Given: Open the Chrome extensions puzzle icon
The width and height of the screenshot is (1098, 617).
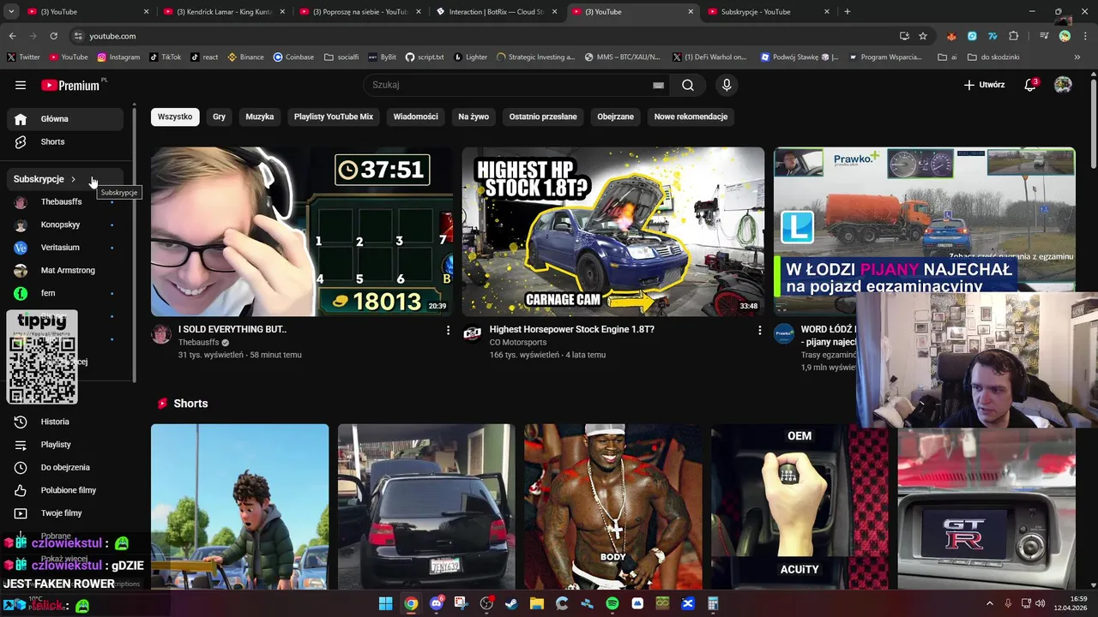Looking at the screenshot, I should pyautogui.click(x=1014, y=36).
